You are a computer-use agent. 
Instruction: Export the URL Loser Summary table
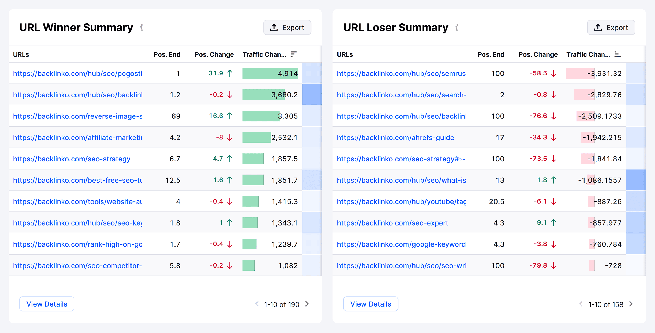[x=611, y=28]
